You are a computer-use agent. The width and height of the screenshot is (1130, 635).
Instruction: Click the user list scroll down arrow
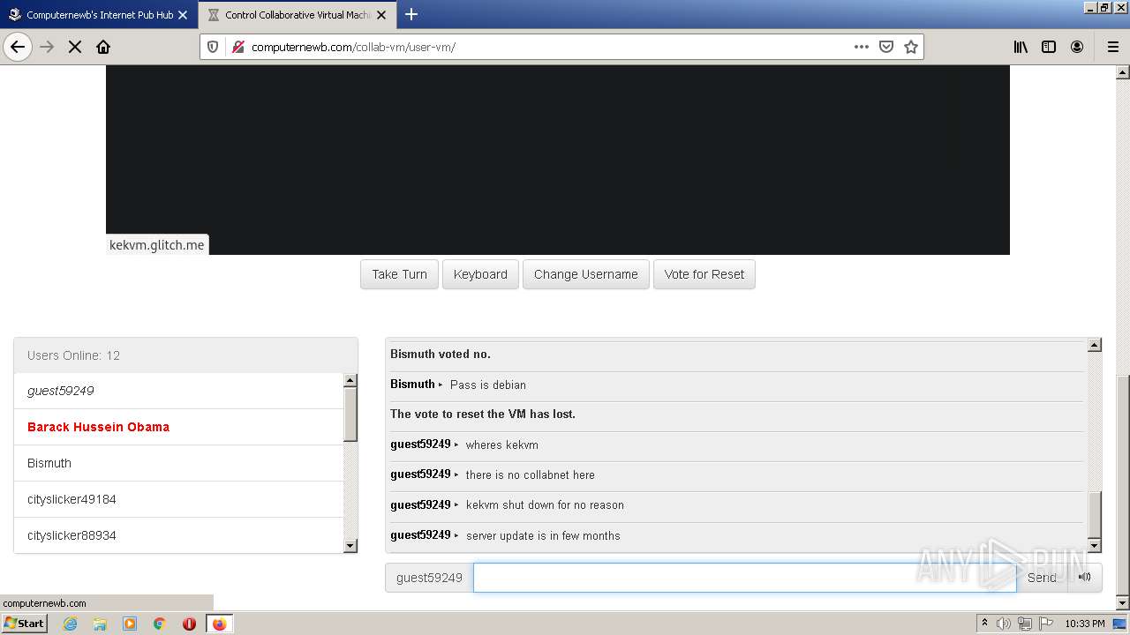pos(350,546)
